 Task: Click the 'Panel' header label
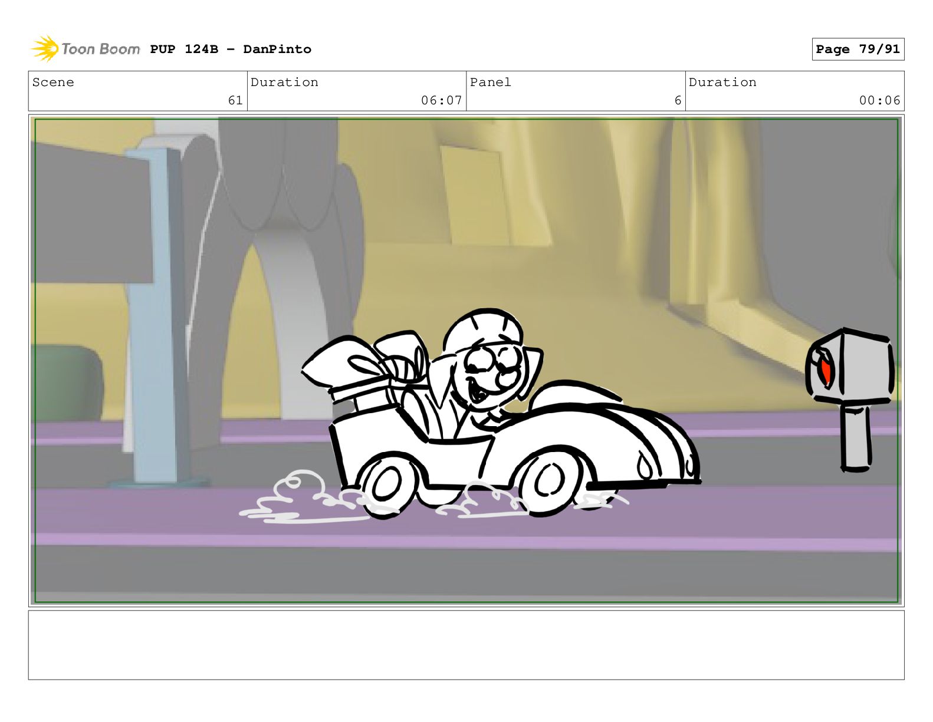click(x=490, y=83)
